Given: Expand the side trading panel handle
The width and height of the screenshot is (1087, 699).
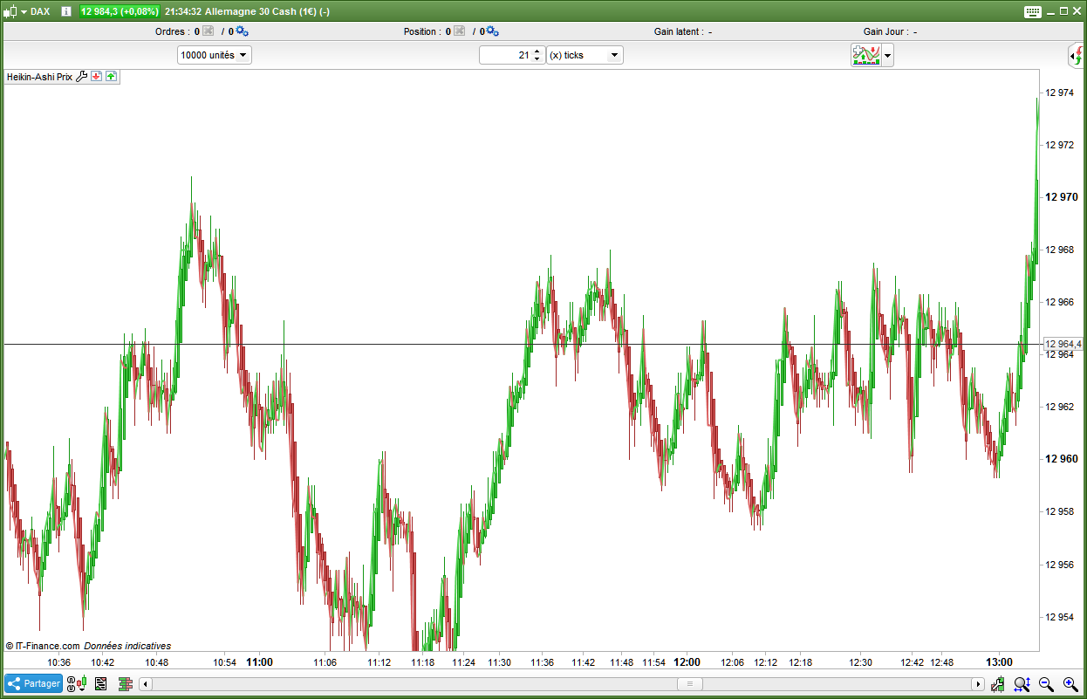Looking at the screenshot, I should (x=1075, y=57).
